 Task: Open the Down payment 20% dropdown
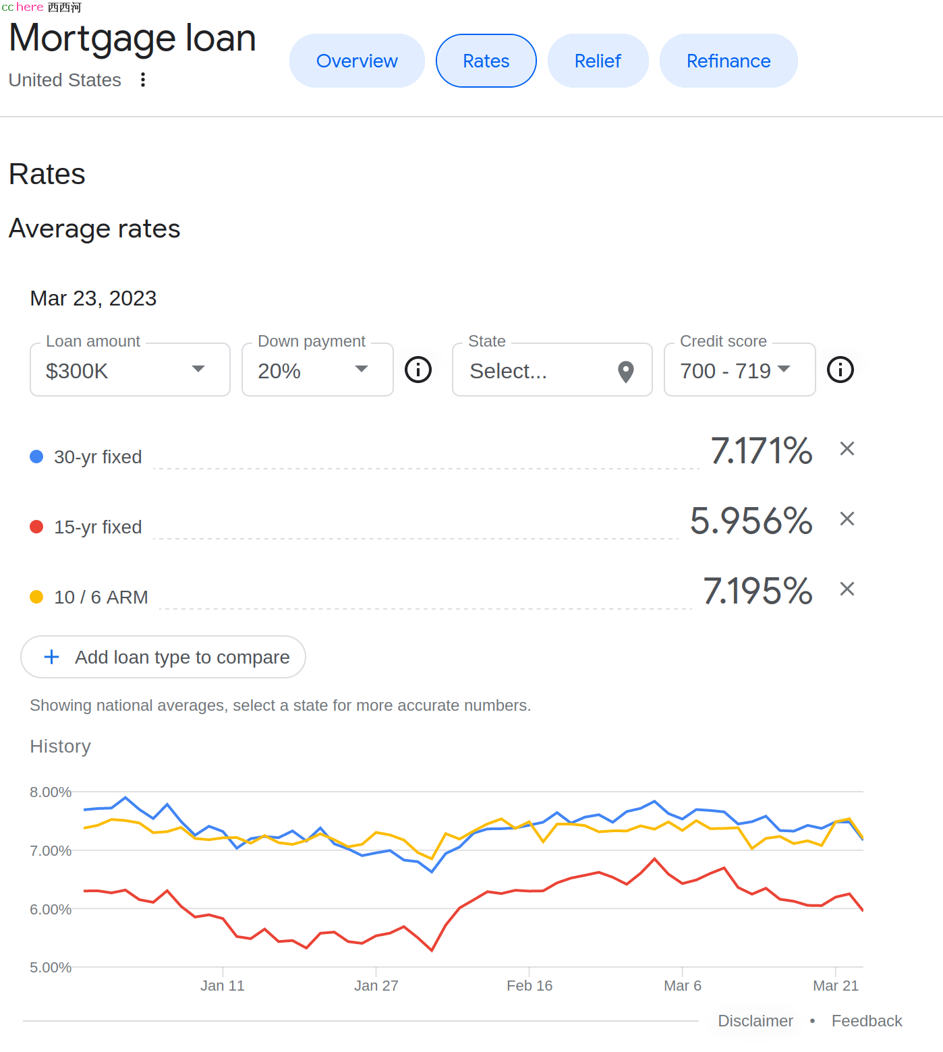tap(318, 370)
